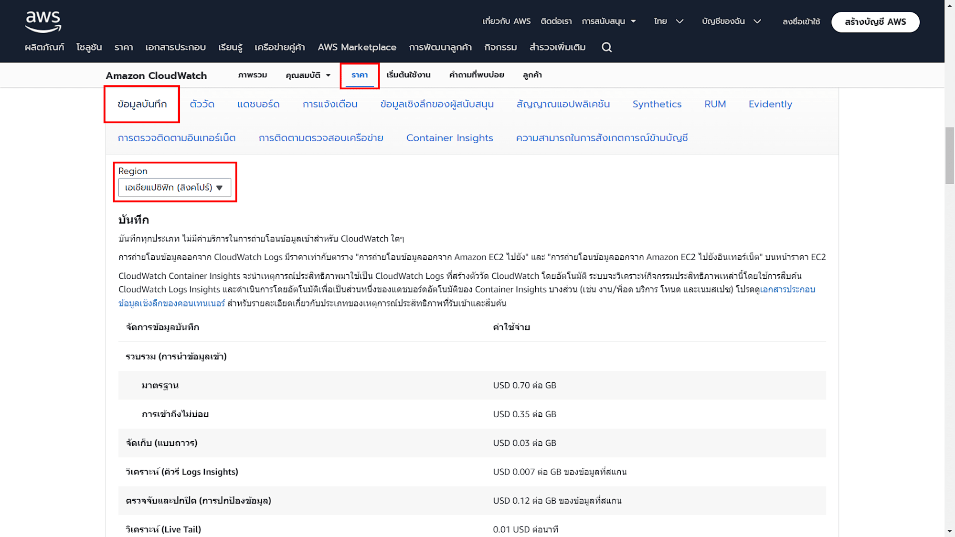Click the scrollbar down arrow
This screenshot has width=955, height=537.
(x=950, y=531)
